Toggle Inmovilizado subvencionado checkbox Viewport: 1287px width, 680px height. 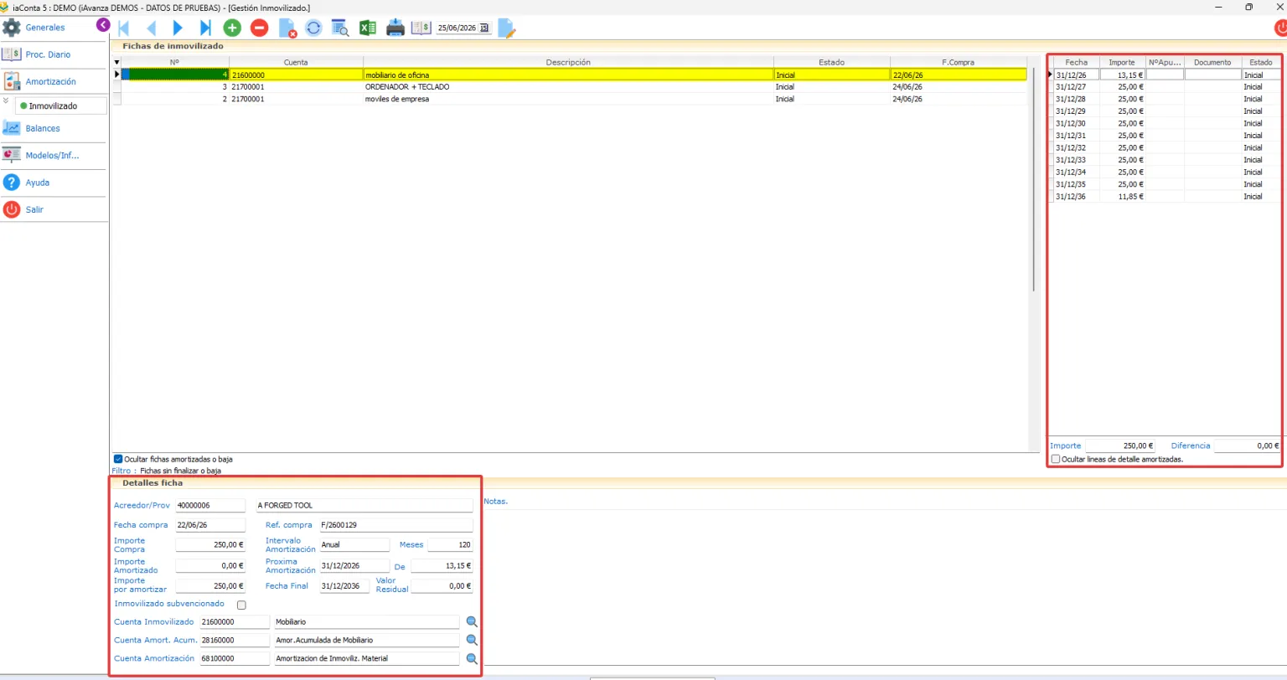(241, 604)
